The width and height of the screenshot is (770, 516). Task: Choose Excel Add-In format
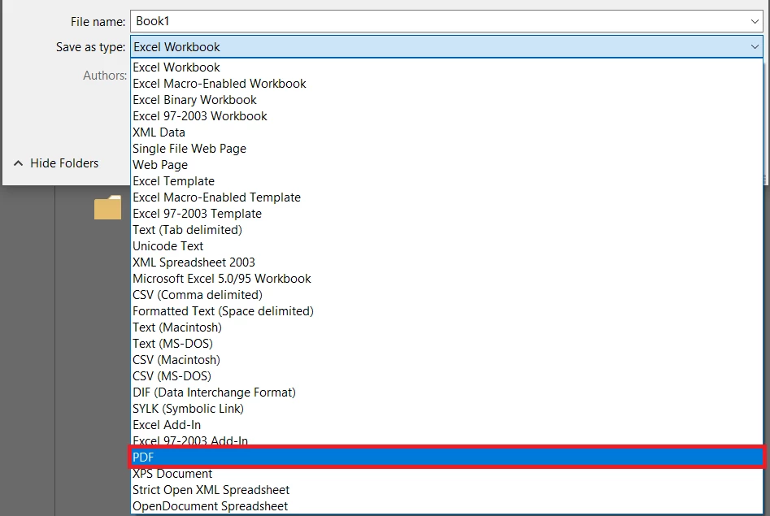[x=447, y=424]
